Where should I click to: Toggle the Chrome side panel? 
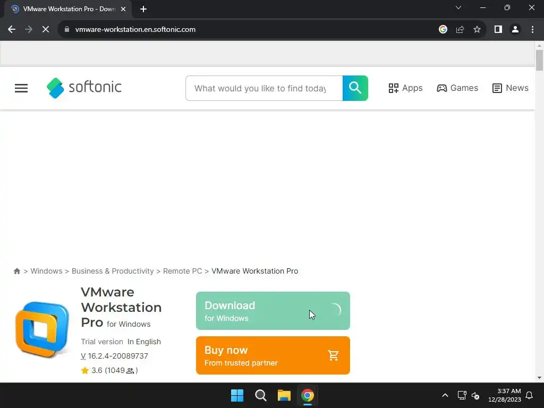pos(498,30)
